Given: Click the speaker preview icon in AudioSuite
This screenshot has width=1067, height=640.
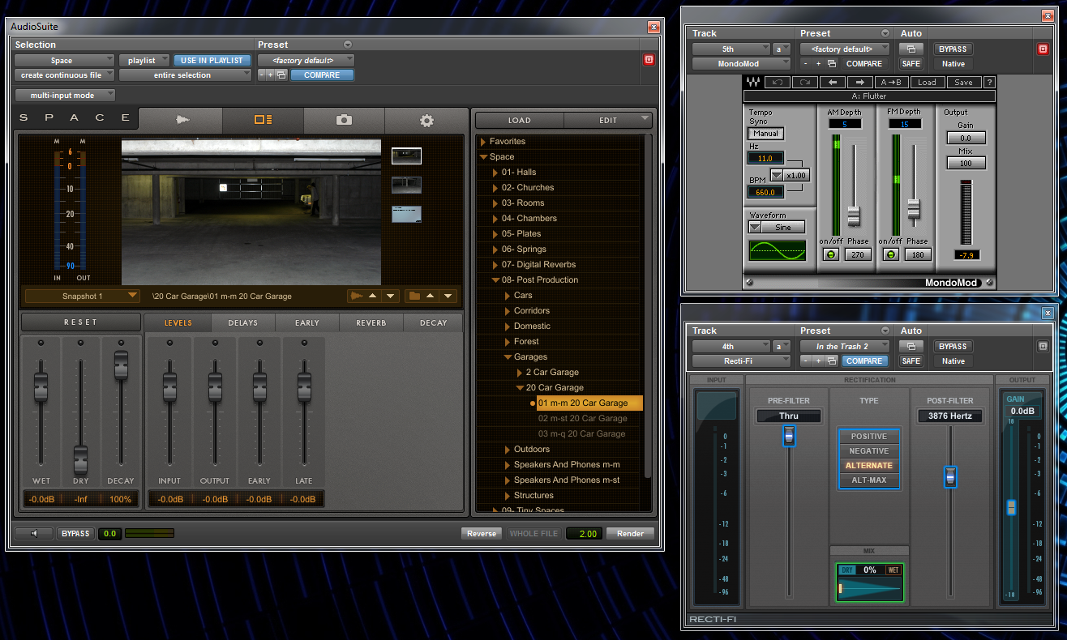Looking at the screenshot, I should pos(34,534).
